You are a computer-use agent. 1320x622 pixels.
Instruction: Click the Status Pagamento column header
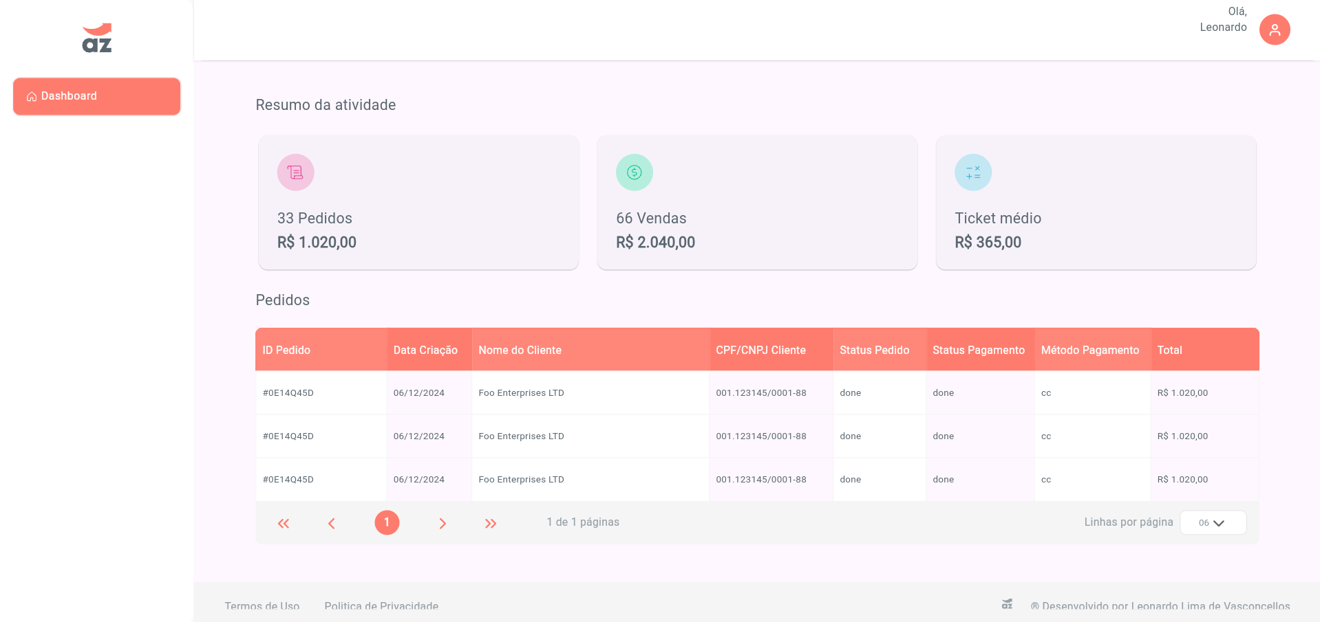pos(980,350)
